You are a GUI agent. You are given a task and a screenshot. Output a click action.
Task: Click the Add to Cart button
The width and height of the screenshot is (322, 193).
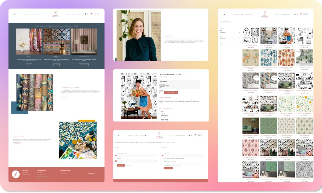(171, 92)
